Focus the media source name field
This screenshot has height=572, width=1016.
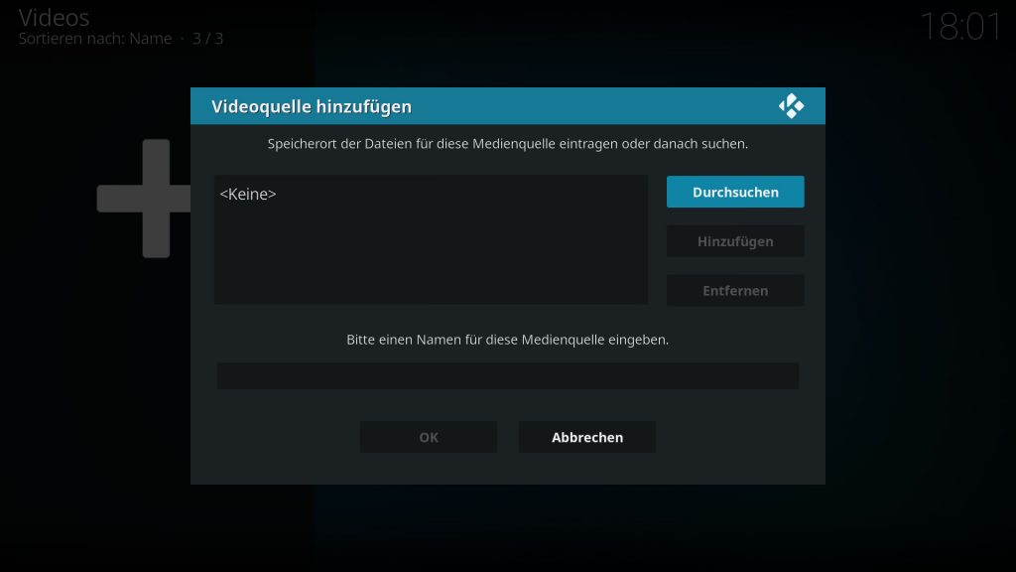pyautogui.click(x=507, y=376)
